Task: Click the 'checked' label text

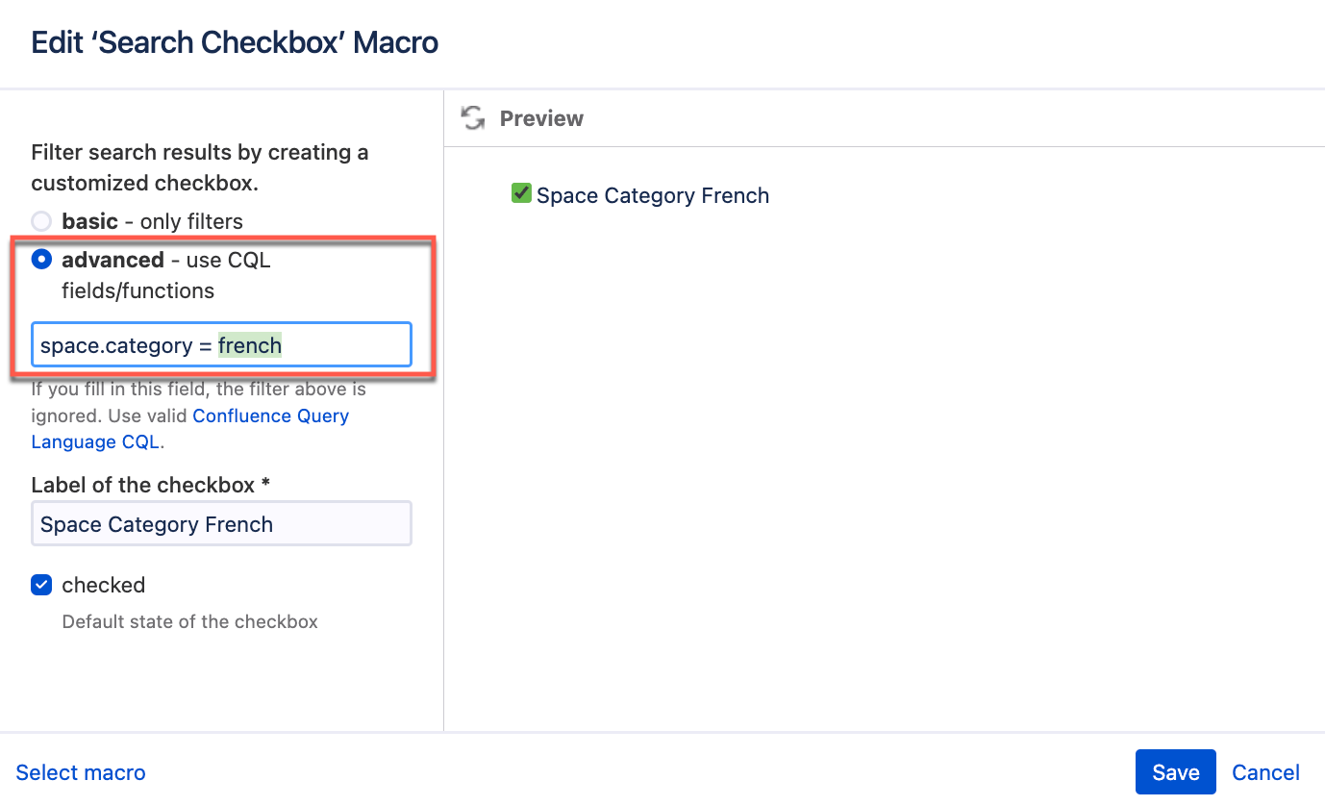Action: 103,585
